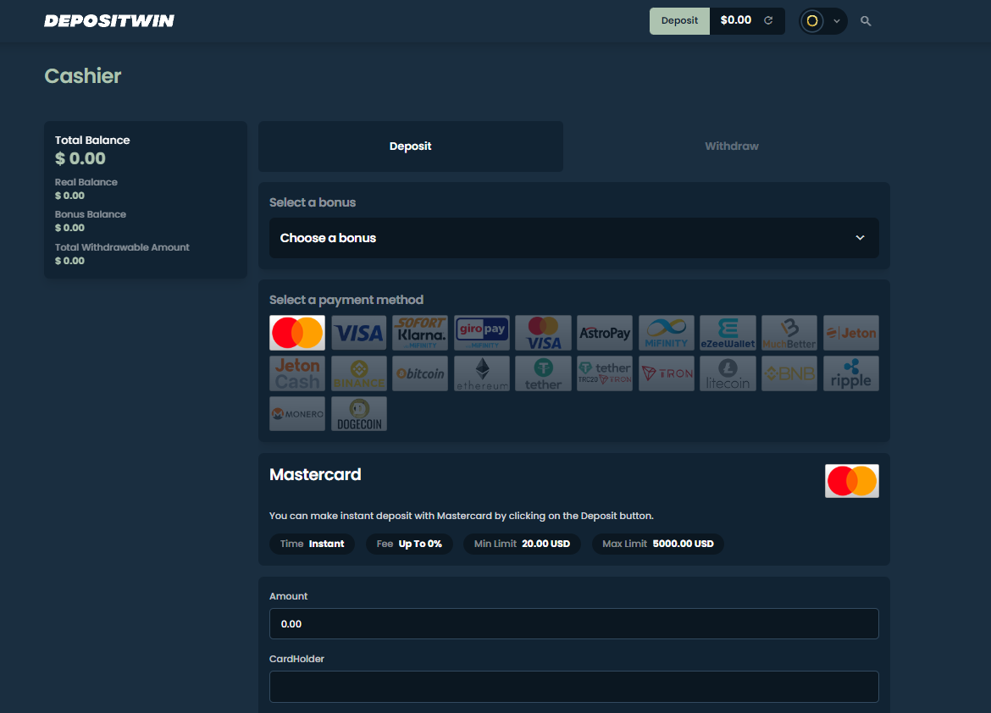Click the Mastercard logo in details panel
The width and height of the screenshot is (991, 713).
pos(851,481)
